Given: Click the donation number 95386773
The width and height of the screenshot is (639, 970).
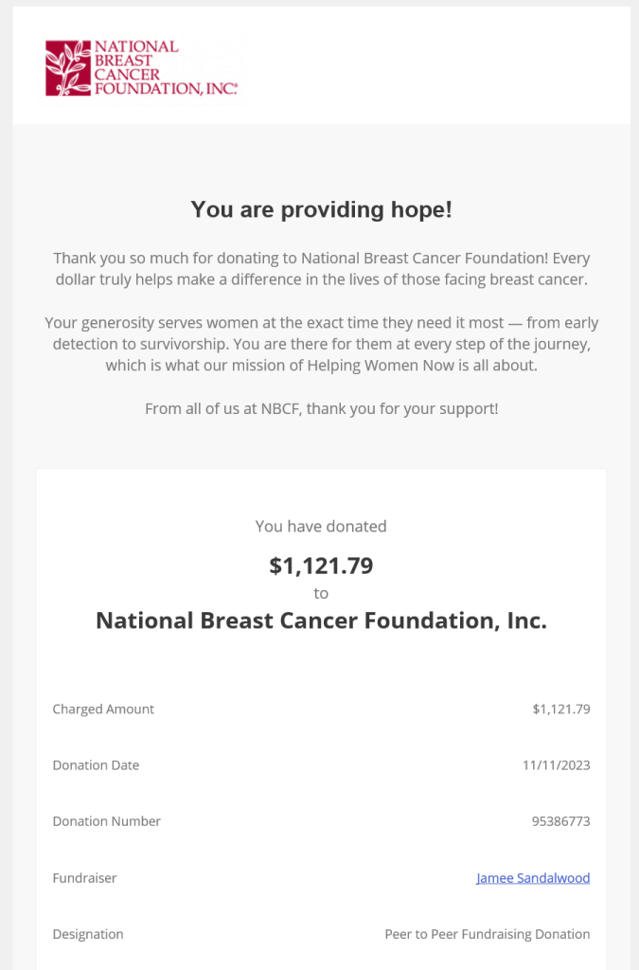Looking at the screenshot, I should click(x=560, y=821).
